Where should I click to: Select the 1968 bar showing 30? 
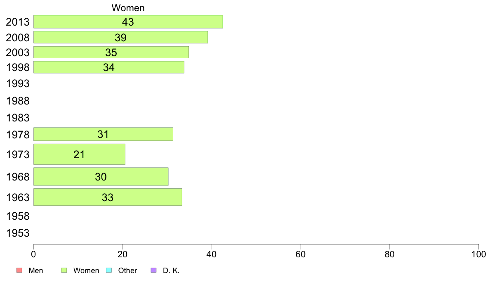point(101,177)
